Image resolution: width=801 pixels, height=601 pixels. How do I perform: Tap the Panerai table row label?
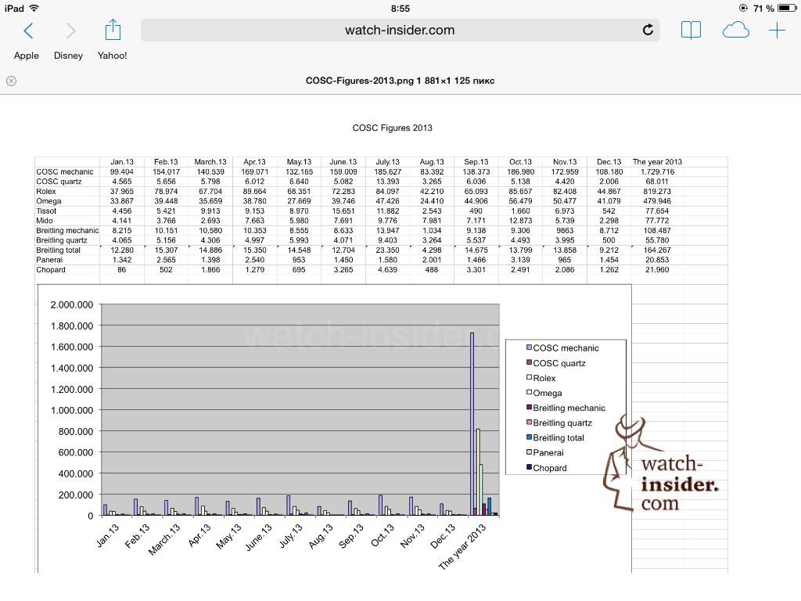pyautogui.click(x=49, y=260)
